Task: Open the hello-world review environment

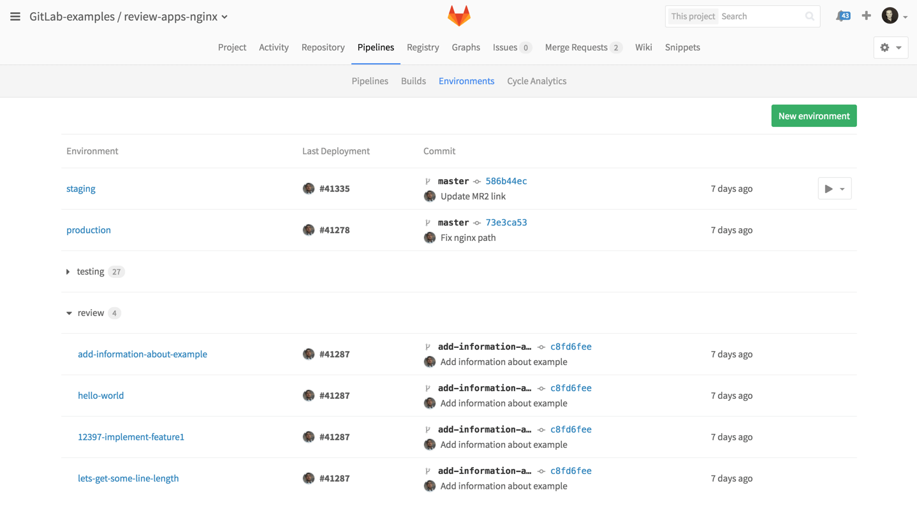Action: click(101, 396)
